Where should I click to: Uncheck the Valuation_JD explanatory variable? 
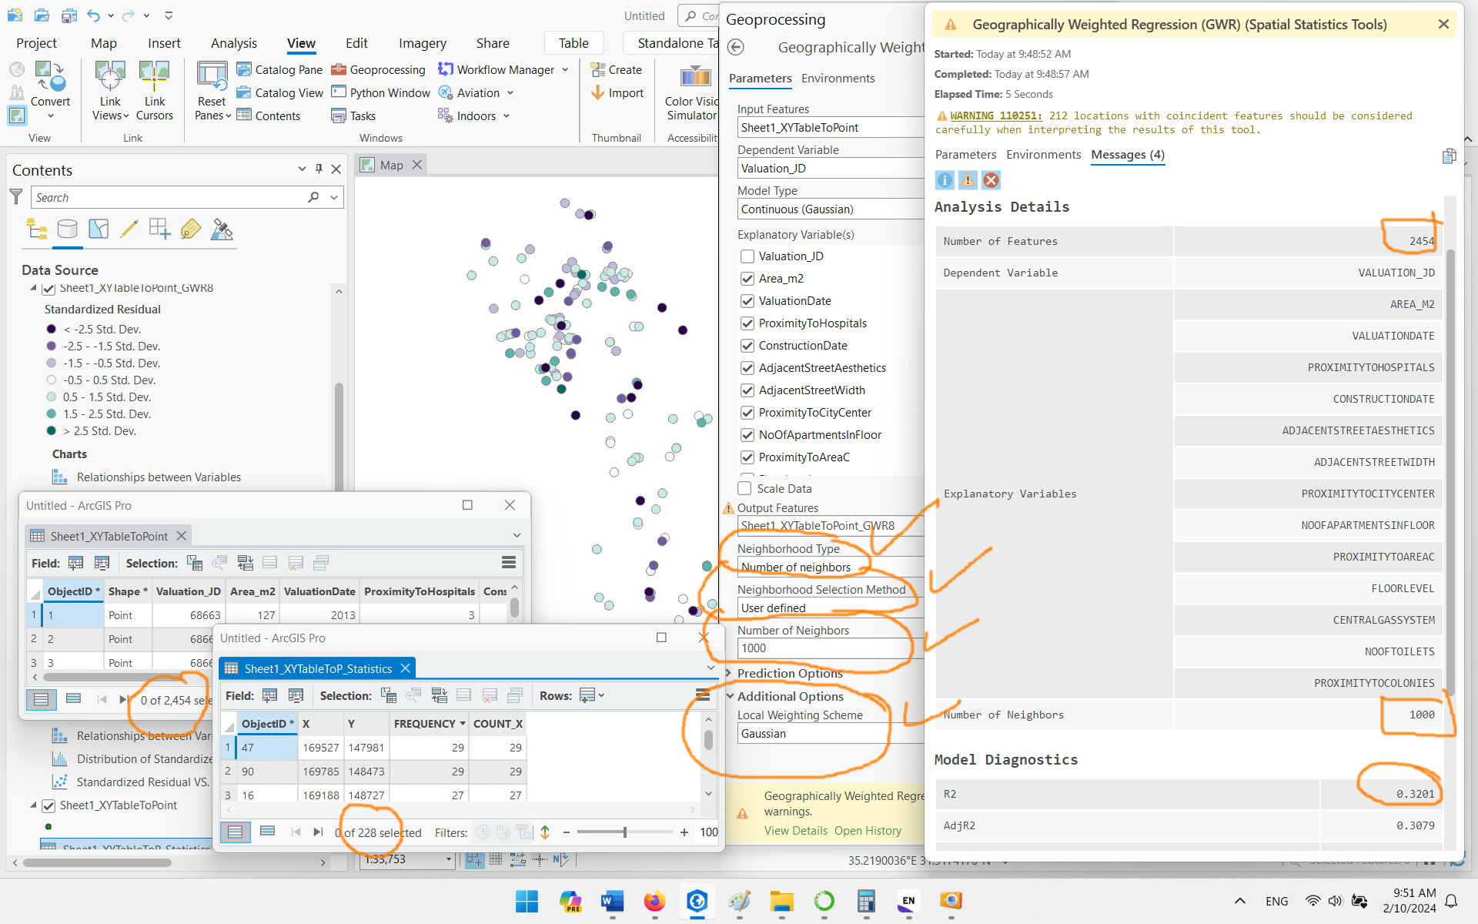point(747,256)
